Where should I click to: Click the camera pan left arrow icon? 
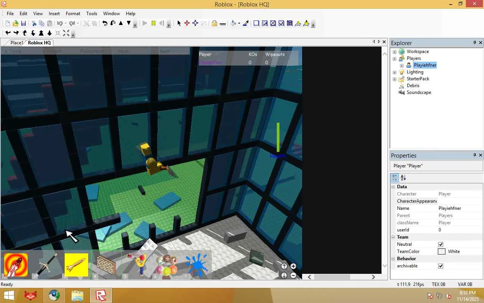coord(8,33)
